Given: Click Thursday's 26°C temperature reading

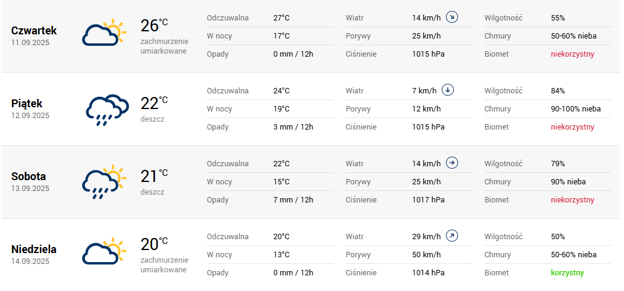Looking at the screenshot, I should (154, 25).
